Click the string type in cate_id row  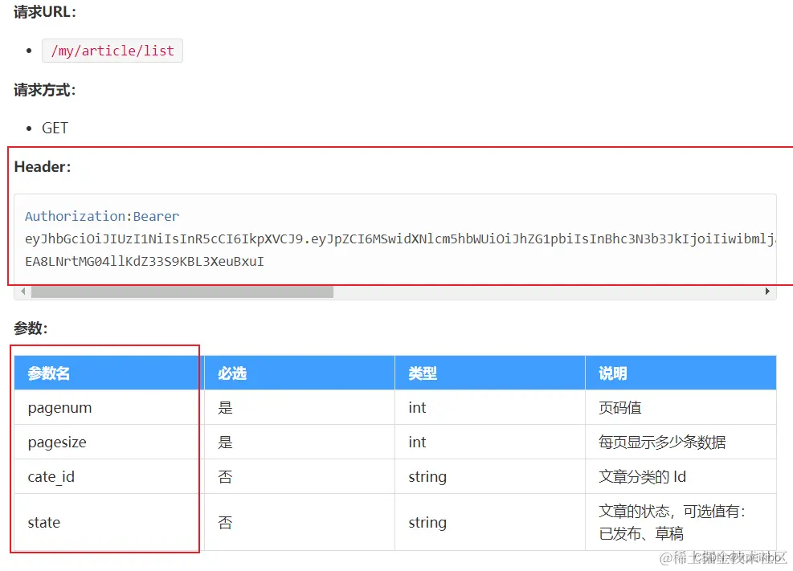tap(490, 476)
